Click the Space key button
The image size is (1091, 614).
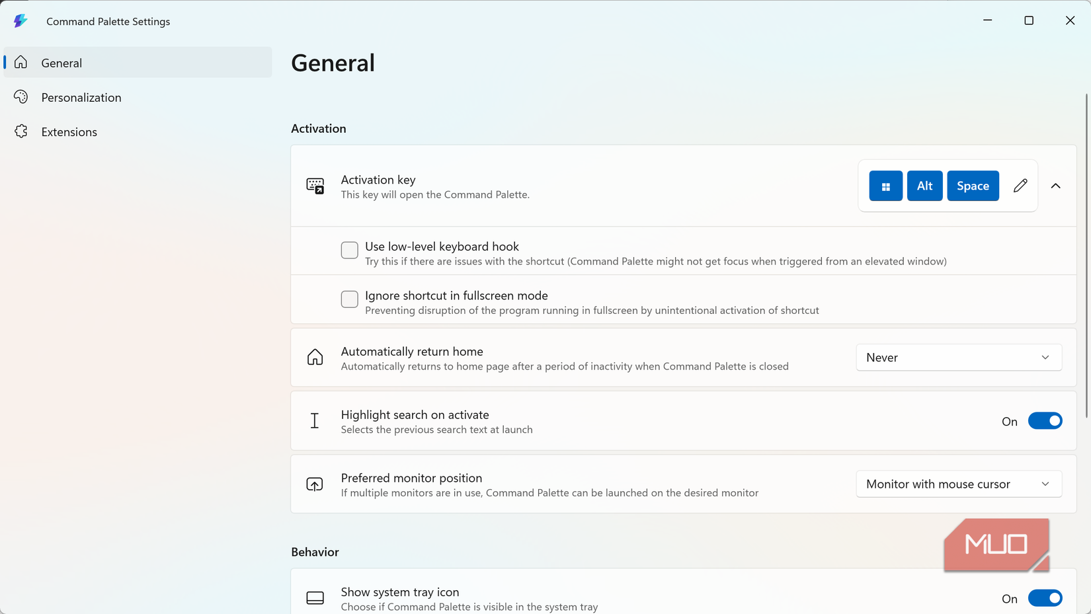(973, 186)
